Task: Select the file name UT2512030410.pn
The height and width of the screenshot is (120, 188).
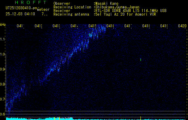Action: point(22,8)
